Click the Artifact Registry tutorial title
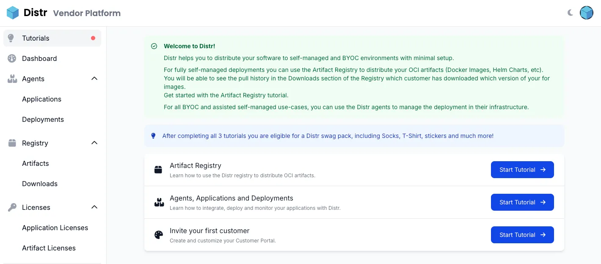Image resolution: width=601 pixels, height=264 pixels. (x=196, y=165)
